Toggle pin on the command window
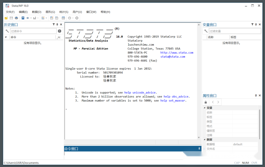 tap(199, 149)
